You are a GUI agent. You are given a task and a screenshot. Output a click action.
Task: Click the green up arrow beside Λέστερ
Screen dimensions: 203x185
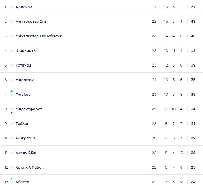click(x=12, y=179)
